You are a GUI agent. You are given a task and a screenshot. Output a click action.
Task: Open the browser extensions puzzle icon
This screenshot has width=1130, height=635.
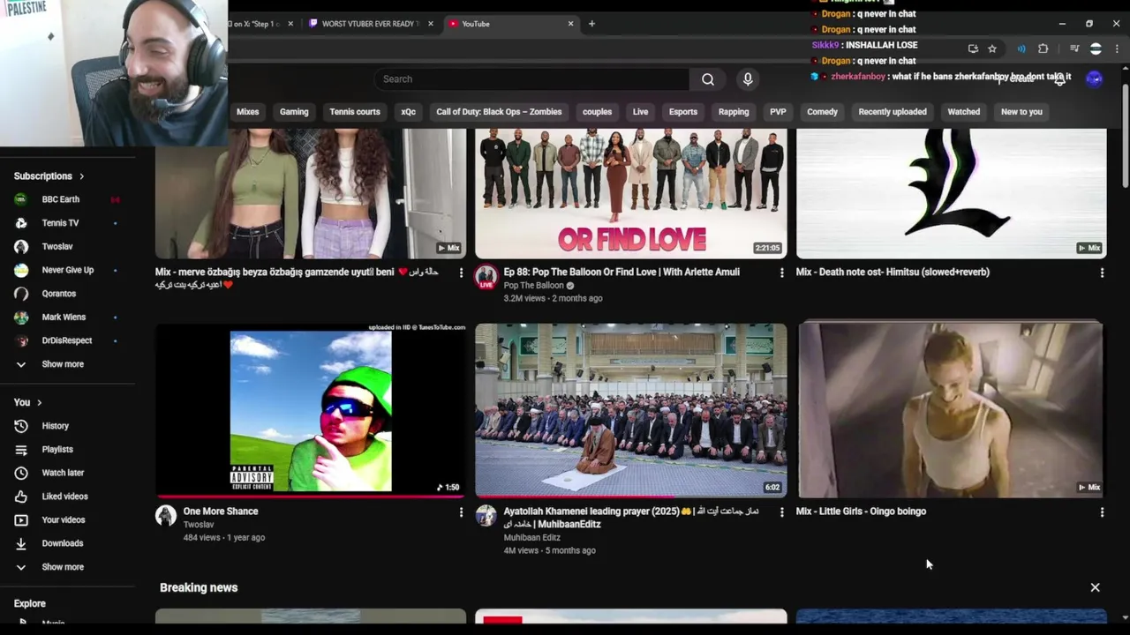(1043, 49)
